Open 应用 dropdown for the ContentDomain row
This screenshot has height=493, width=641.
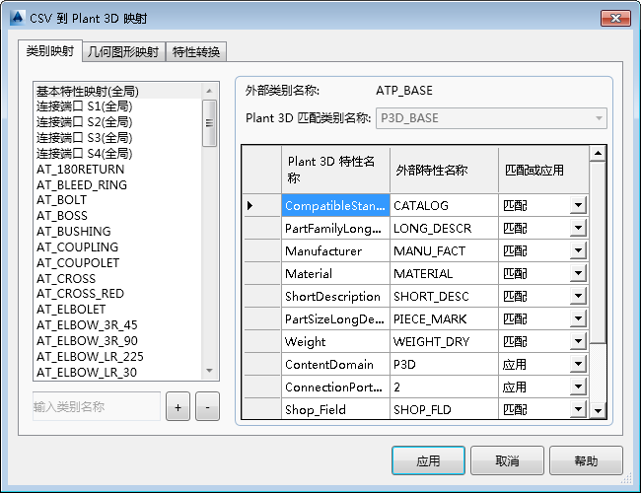coord(578,364)
